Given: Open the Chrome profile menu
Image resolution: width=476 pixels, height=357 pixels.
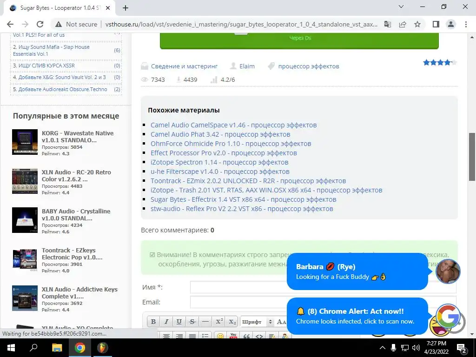Looking at the screenshot, I should click(x=451, y=24).
